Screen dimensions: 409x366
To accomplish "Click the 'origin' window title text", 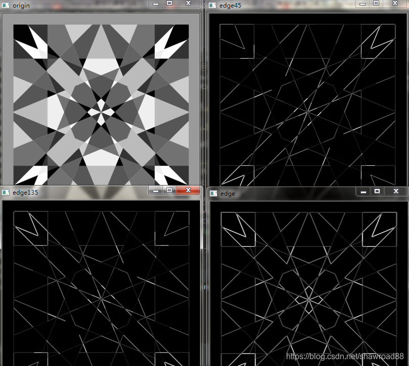I will (x=21, y=6).
